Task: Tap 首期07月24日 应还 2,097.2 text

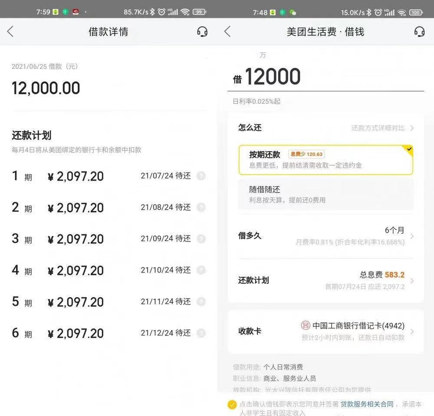Action: (x=365, y=286)
